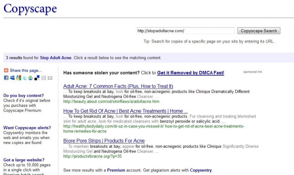Click the Adult Acne result snippet text
294x175 pixels.
point(156,94)
